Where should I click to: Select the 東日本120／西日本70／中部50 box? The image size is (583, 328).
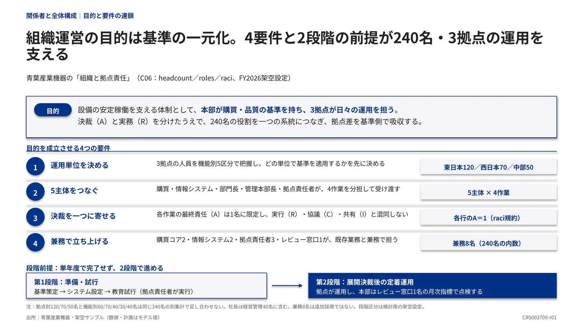coord(488,167)
